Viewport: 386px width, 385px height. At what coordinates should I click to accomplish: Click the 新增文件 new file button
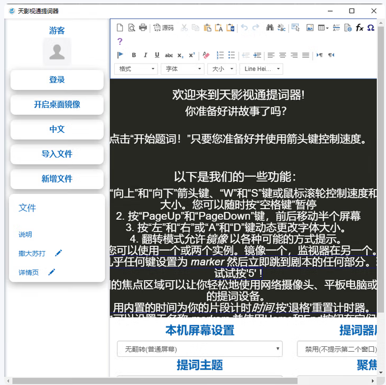pyautogui.click(x=57, y=178)
